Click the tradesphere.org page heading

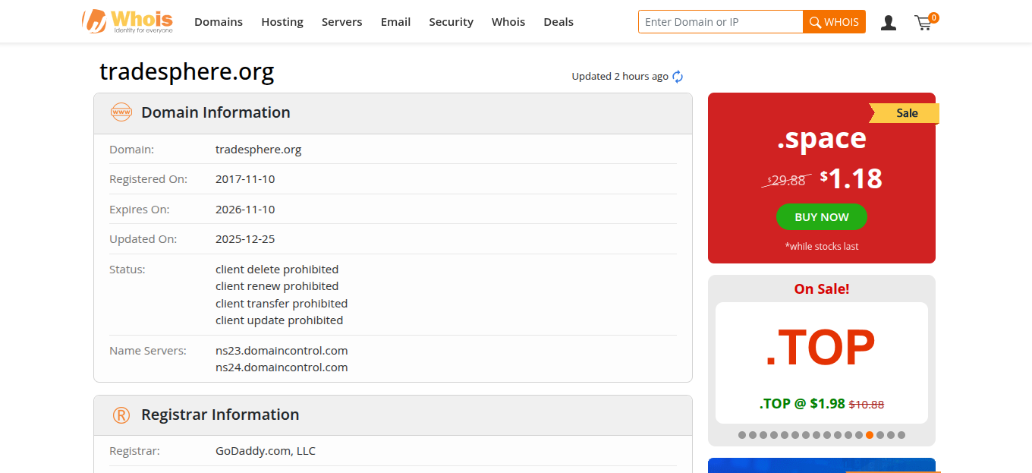point(187,71)
